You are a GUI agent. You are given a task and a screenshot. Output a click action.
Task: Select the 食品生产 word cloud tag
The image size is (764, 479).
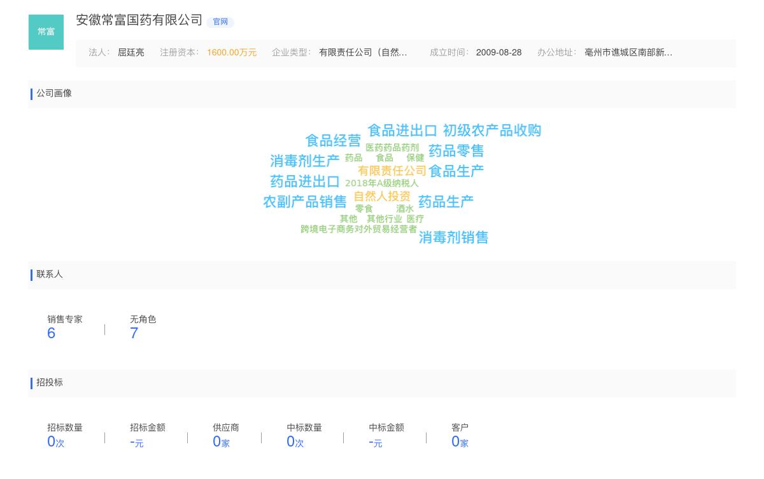tap(456, 171)
